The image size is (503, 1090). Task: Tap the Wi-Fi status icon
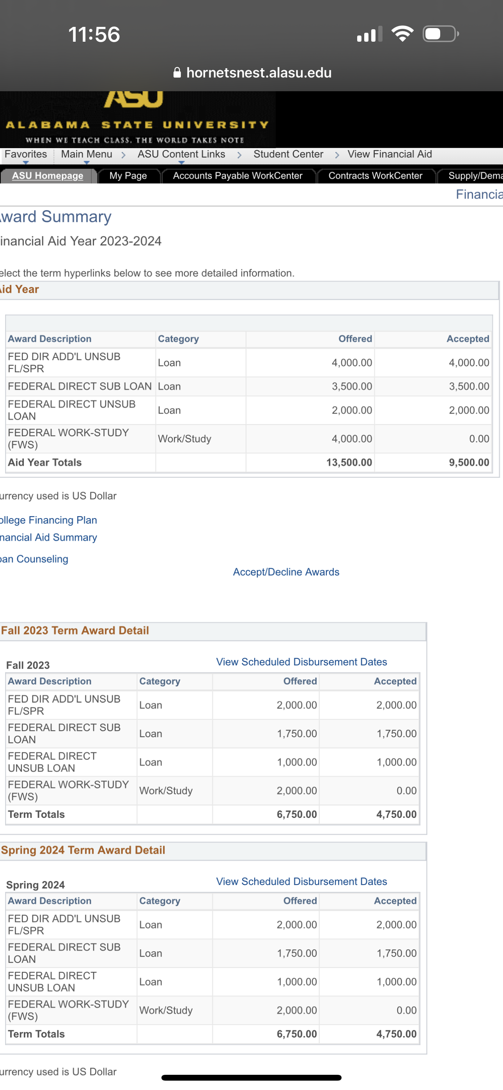tap(402, 34)
